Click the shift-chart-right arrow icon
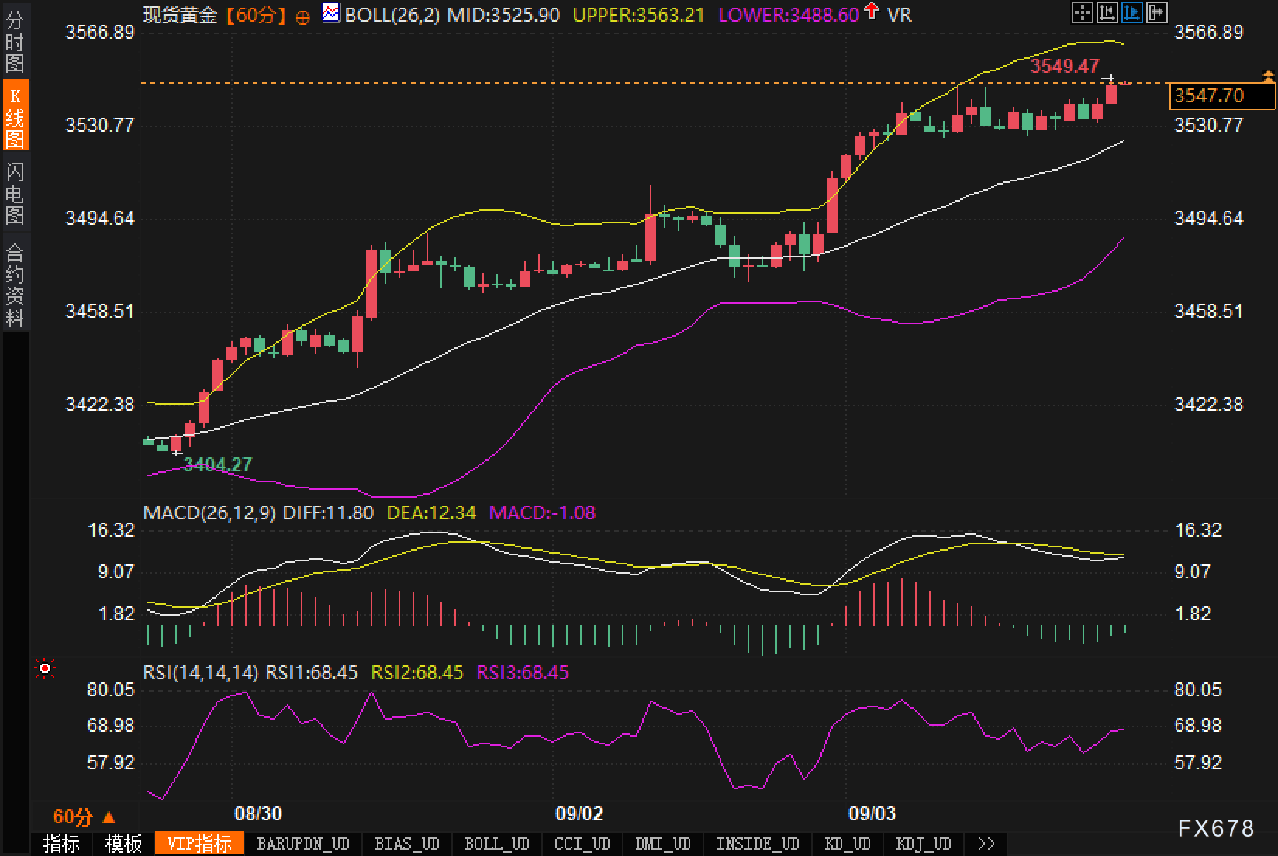This screenshot has width=1278, height=856. click(1156, 12)
